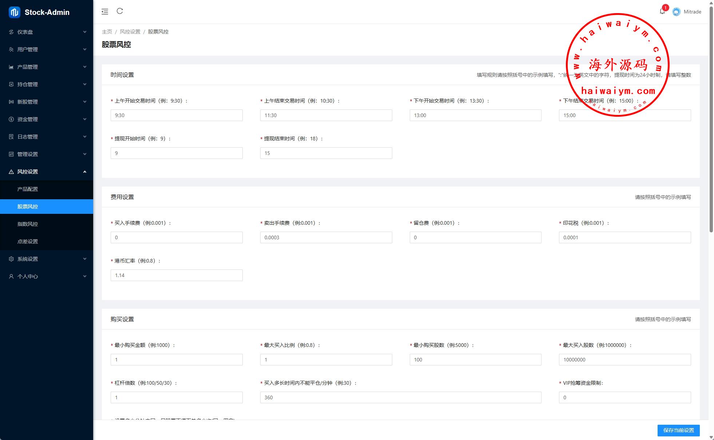Go to 点差设置 page
The height and width of the screenshot is (440, 714).
tap(28, 241)
